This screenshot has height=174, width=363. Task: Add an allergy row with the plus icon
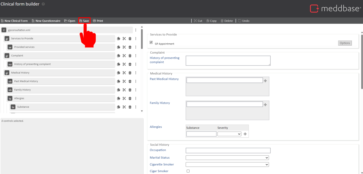[245, 134]
